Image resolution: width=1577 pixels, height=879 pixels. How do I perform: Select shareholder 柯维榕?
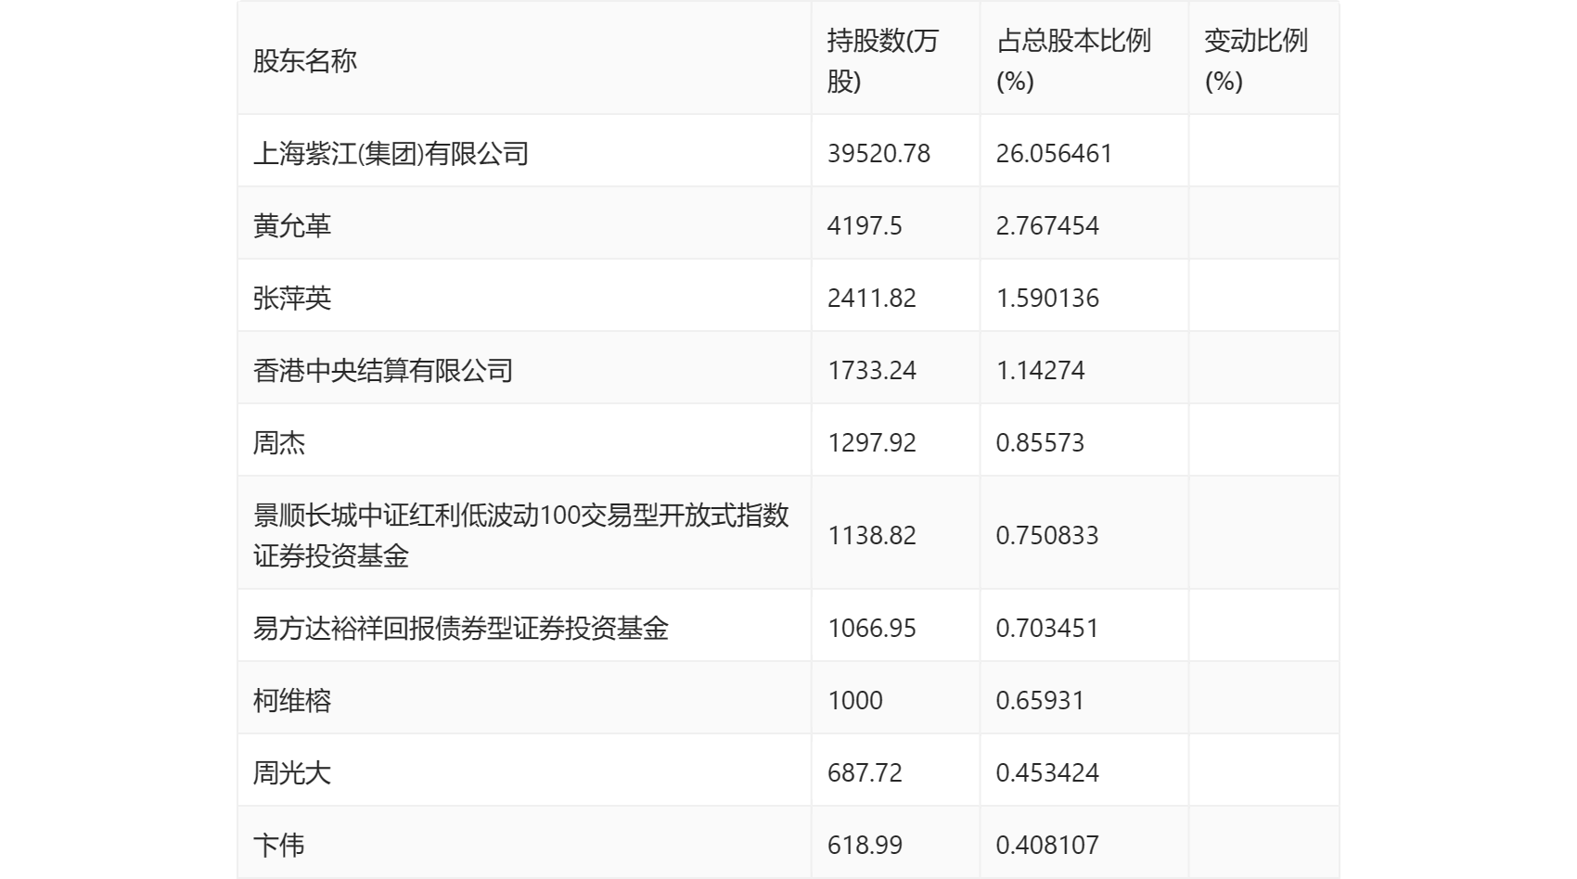tap(292, 700)
